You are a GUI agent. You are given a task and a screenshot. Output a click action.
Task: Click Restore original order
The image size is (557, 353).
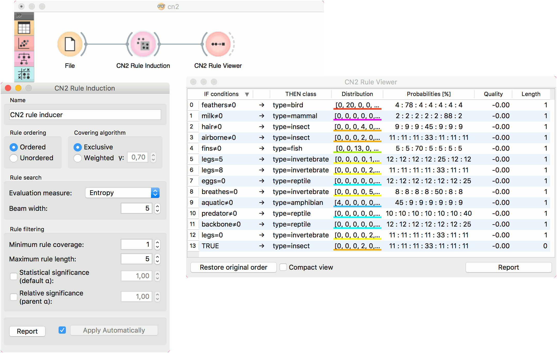[x=233, y=267]
